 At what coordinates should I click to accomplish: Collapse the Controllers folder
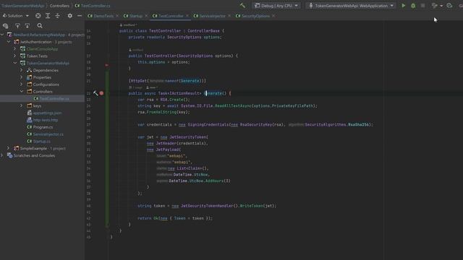click(22, 92)
